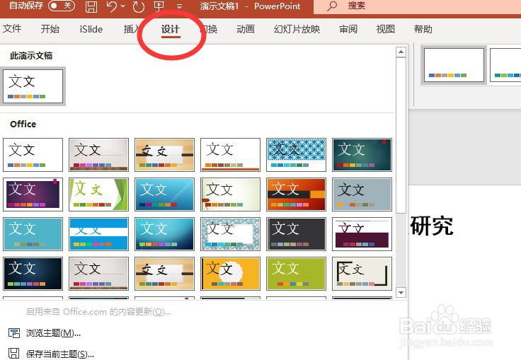This screenshot has height=360, width=521.
Task: Click the slide title text 研究
Action: tap(432, 226)
